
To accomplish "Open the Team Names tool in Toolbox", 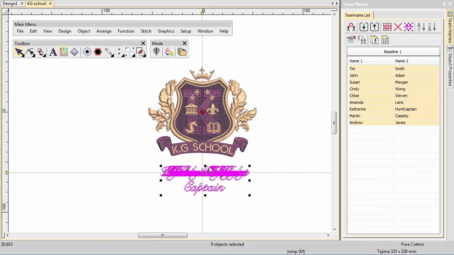I will (x=64, y=52).
